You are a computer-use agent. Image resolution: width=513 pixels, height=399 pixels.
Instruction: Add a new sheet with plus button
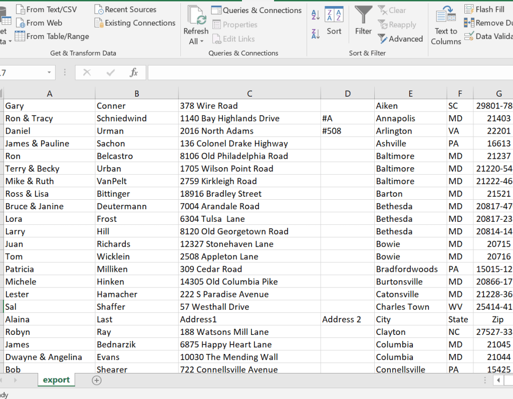(97, 380)
